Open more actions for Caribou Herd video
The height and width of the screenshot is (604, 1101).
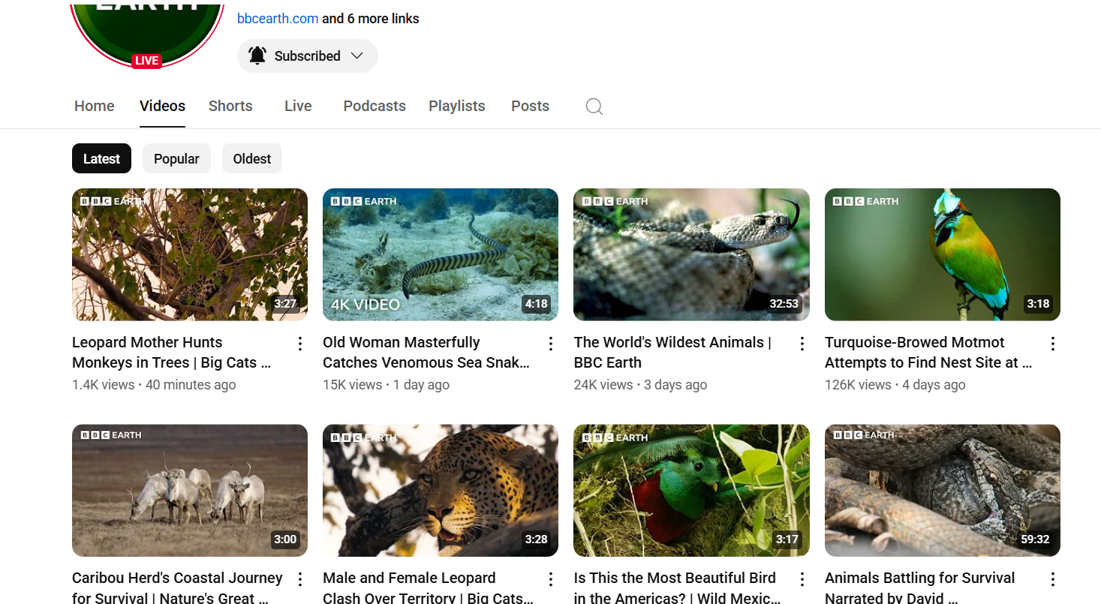click(300, 579)
